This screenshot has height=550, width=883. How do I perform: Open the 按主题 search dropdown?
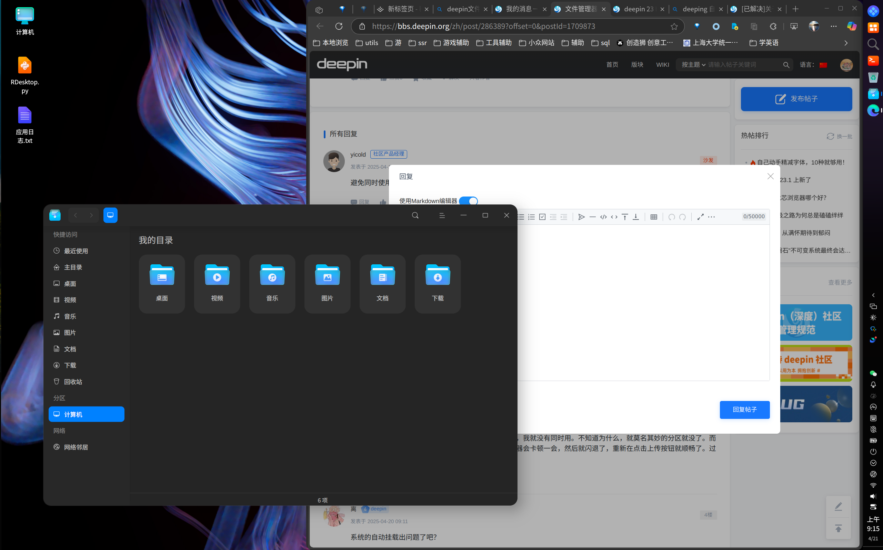[693, 65]
